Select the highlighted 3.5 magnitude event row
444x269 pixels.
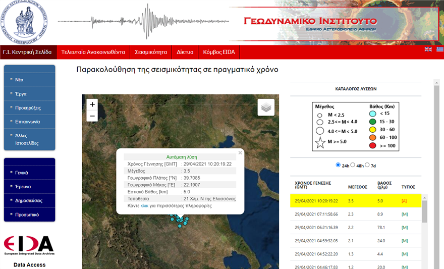355,200
